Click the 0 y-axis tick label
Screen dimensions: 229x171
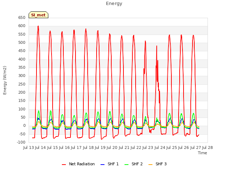pos(24,126)
